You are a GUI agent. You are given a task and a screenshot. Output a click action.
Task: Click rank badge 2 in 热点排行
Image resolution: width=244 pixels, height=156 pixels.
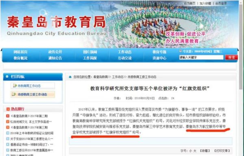tap(8, 121)
